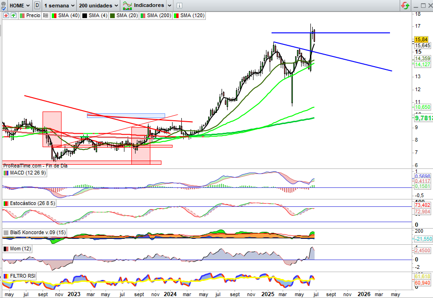Click the 2025 label on time axis
Screen dimensions: 433x298
click(267, 294)
